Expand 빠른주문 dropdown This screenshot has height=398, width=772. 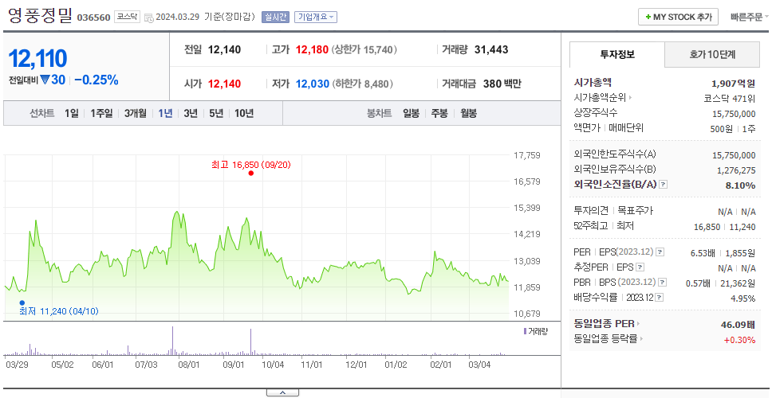(750, 18)
